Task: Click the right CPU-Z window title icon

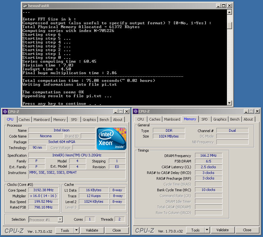Action: (x=136, y=111)
